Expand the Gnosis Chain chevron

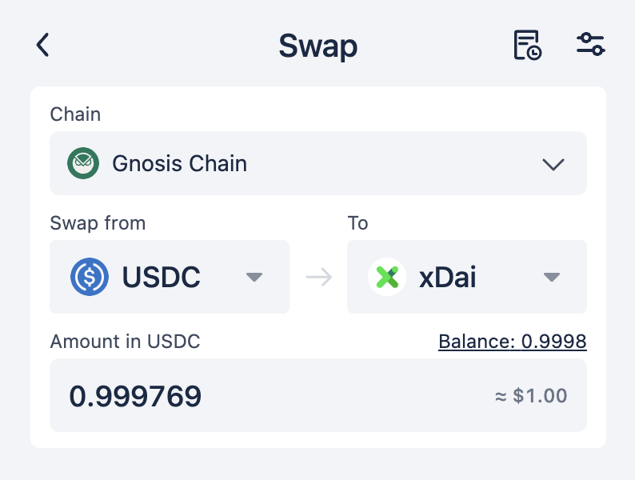tap(553, 165)
